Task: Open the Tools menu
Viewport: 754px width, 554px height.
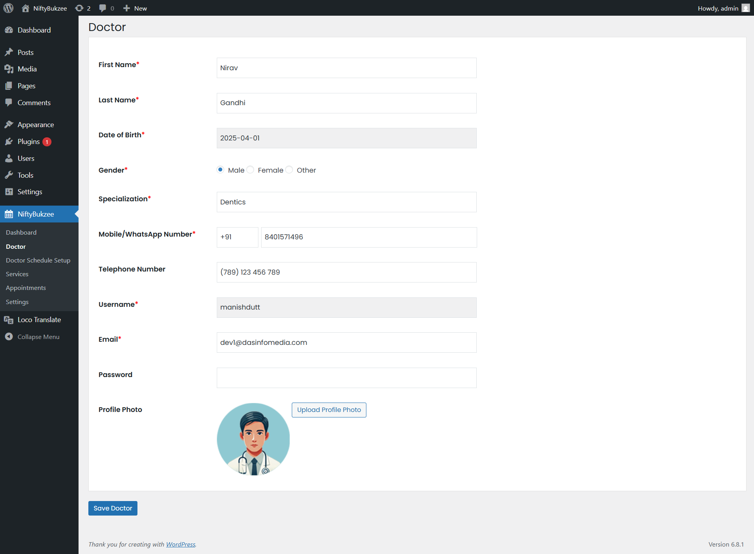Action: pyautogui.click(x=25, y=175)
